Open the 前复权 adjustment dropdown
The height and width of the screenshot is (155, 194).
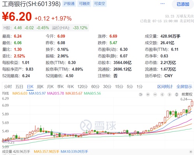point(187,94)
